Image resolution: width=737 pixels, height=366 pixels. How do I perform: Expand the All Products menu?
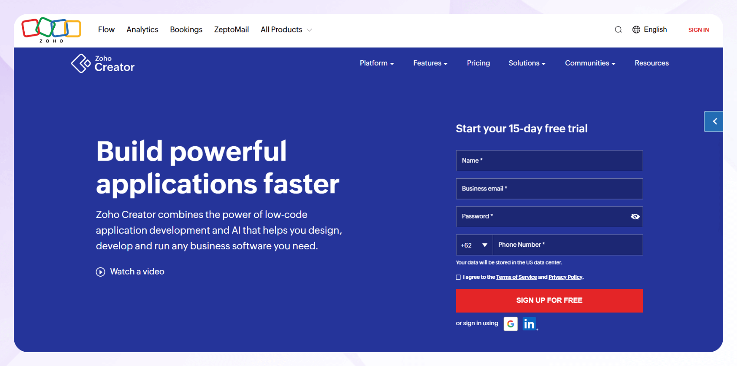point(286,29)
